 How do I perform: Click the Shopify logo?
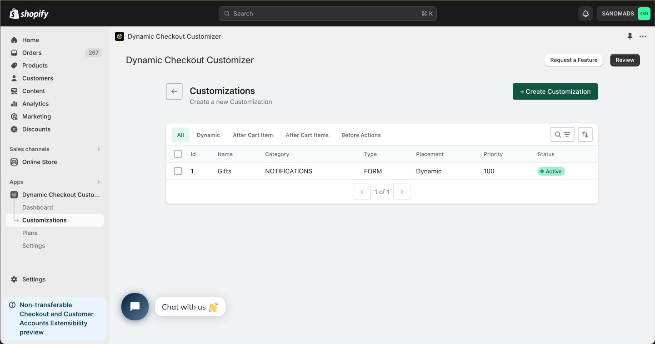click(x=29, y=14)
